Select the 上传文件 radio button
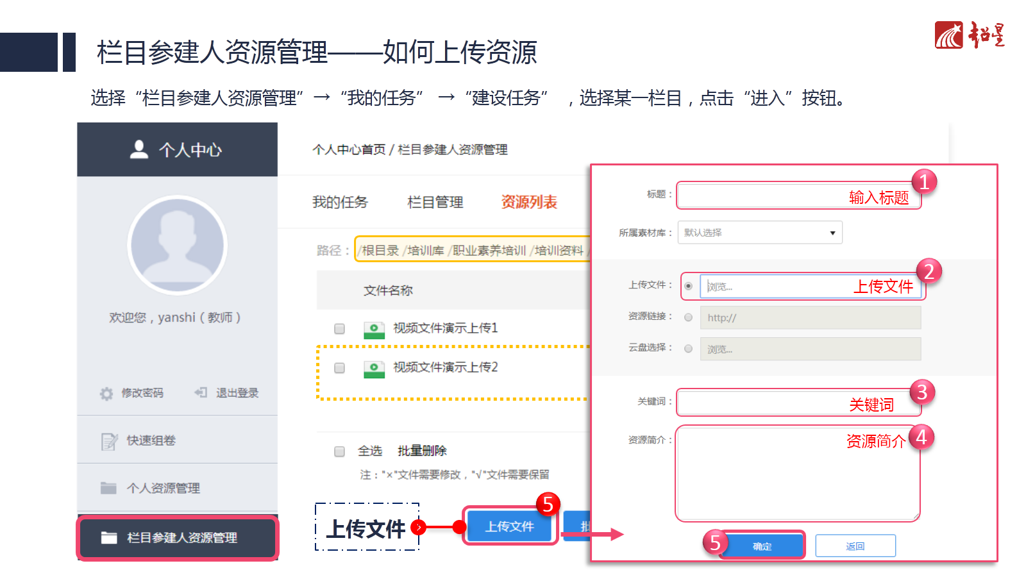This screenshot has width=1026, height=577. pos(688,286)
